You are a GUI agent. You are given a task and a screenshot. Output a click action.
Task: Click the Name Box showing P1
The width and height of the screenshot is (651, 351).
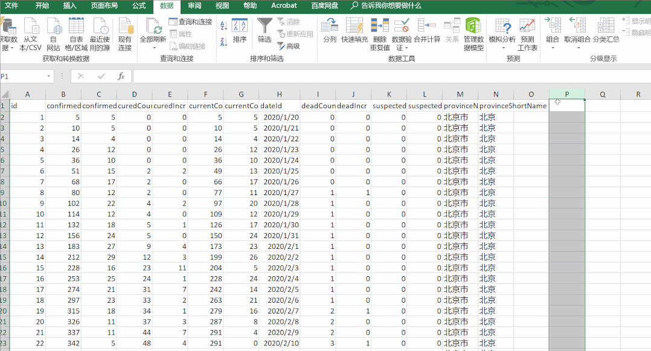pyautogui.click(x=23, y=77)
